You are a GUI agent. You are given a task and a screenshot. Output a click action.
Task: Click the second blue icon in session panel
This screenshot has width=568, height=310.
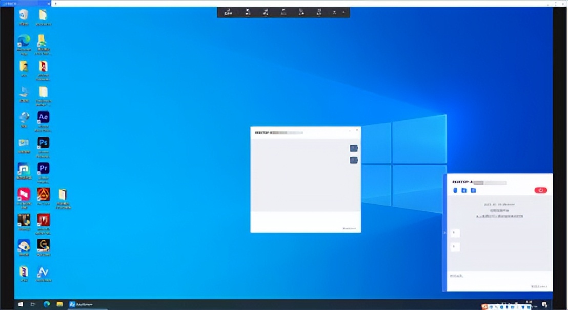[464, 190]
